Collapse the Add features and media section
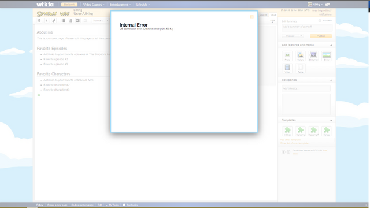 (331, 45)
